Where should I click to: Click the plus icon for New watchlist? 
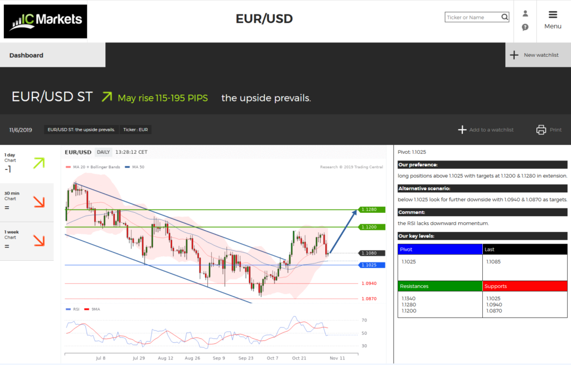514,55
